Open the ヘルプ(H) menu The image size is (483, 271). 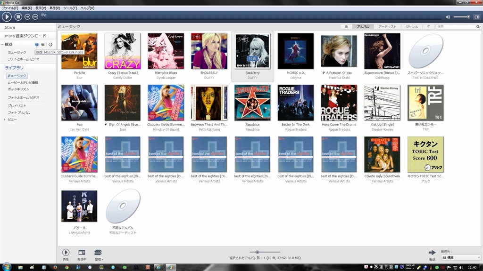point(87,8)
